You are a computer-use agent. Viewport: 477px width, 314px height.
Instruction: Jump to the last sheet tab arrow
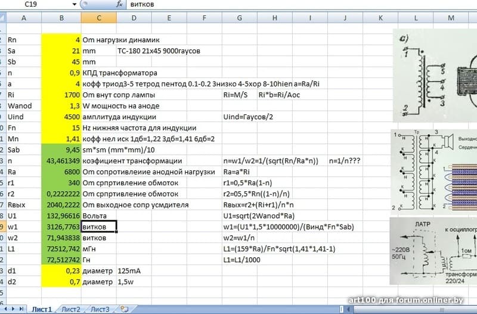pyautogui.click(x=21, y=309)
